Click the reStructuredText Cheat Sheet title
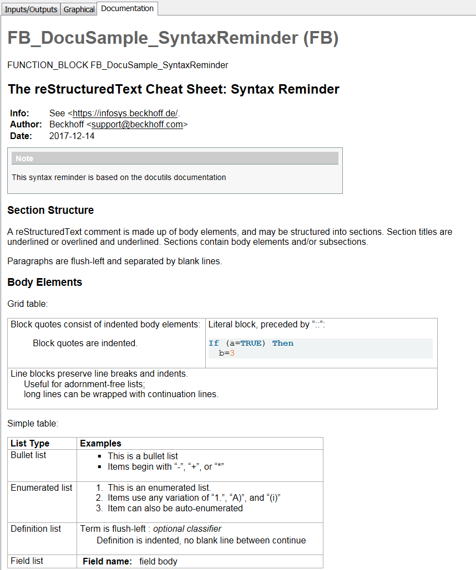The image size is (476, 570). point(174,89)
